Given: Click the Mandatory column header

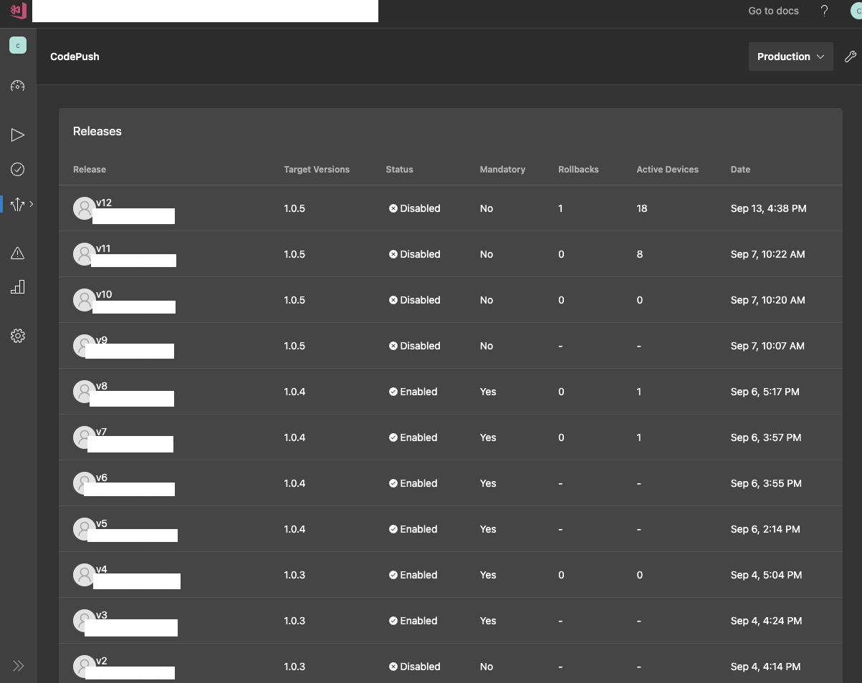Looking at the screenshot, I should coord(502,170).
